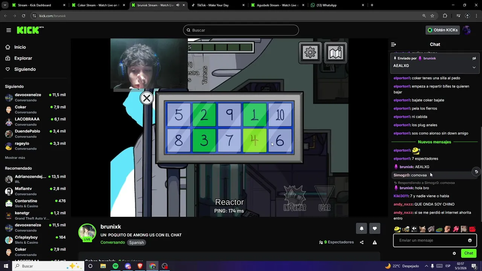Toggle the notification bell for brunixk
This screenshot has width=482, height=271.
coord(361,228)
